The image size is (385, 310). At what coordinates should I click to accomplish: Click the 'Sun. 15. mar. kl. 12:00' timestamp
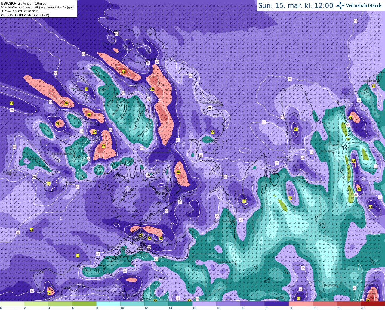pos(296,5)
